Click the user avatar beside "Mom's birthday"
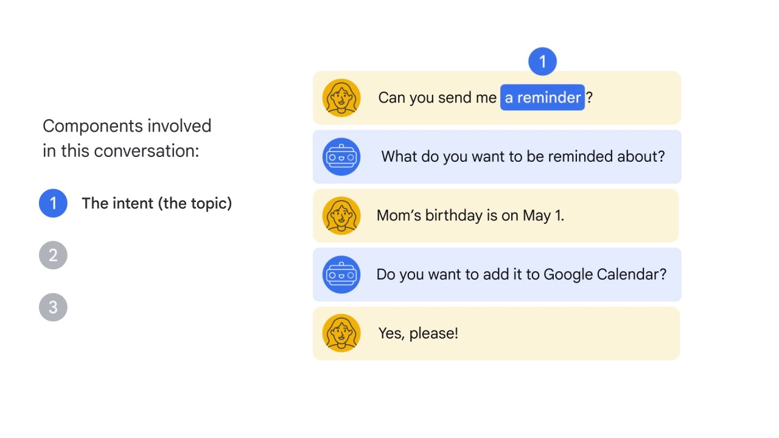This screenshot has height=438, width=779. click(341, 215)
